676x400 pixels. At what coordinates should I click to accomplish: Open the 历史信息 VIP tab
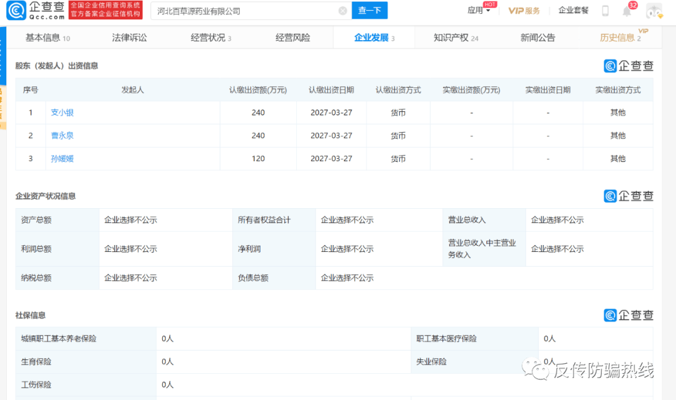pyautogui.click(x=620, y=38)
